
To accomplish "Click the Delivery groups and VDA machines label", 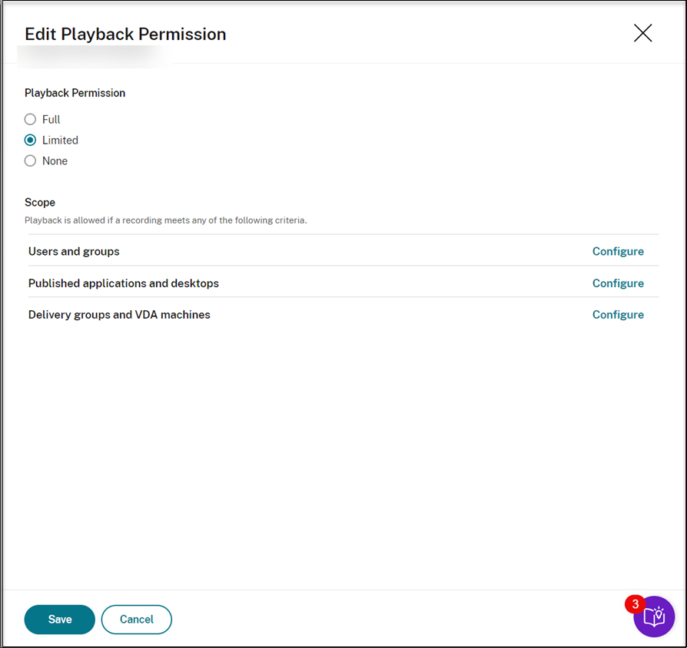I will [x=119, y=315].
